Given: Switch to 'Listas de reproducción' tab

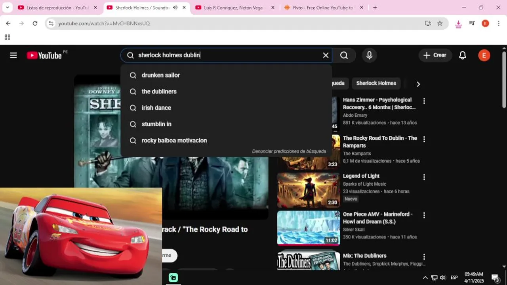Looking at the screenshot, I should point(57,8).
